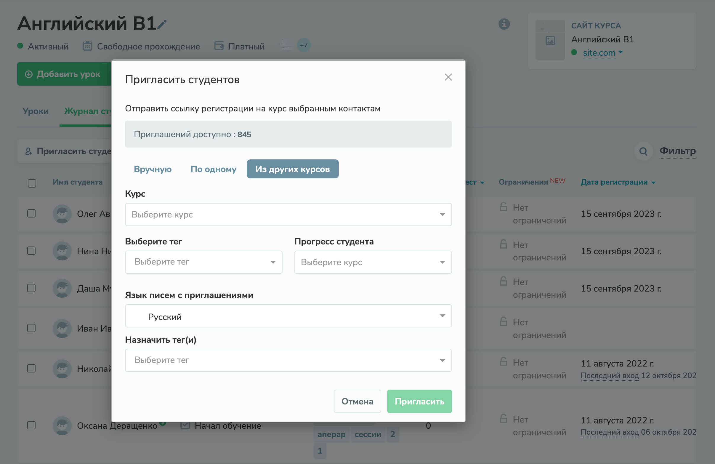
Task: Open the site.com domain dropdown
Action: coord(602,52)
